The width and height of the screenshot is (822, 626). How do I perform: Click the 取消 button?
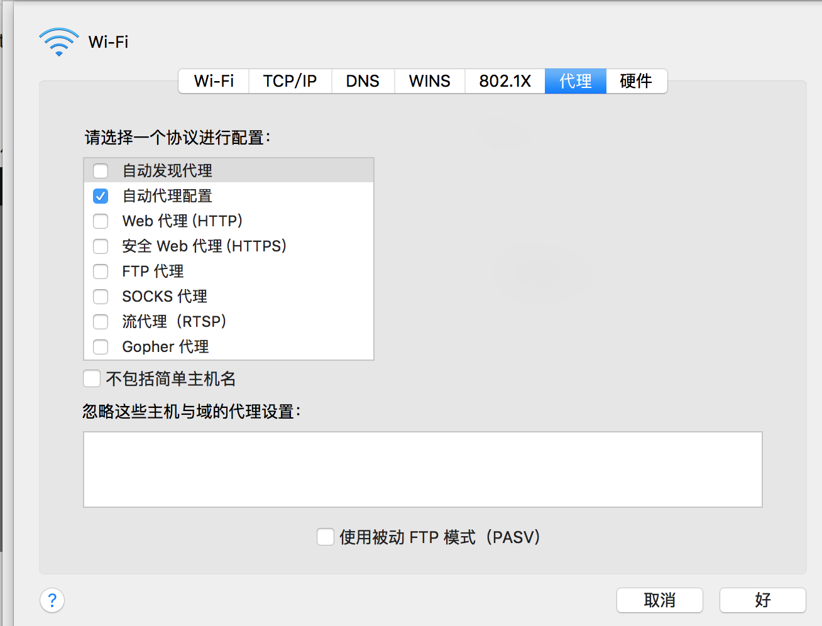660,600
